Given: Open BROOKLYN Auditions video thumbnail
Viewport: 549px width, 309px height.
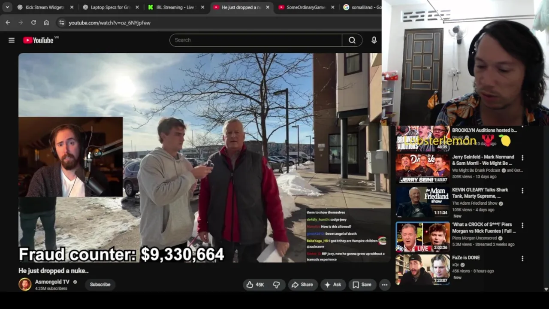Looking at the screenshot, I should pyautogui.click(x=422, y=138).
